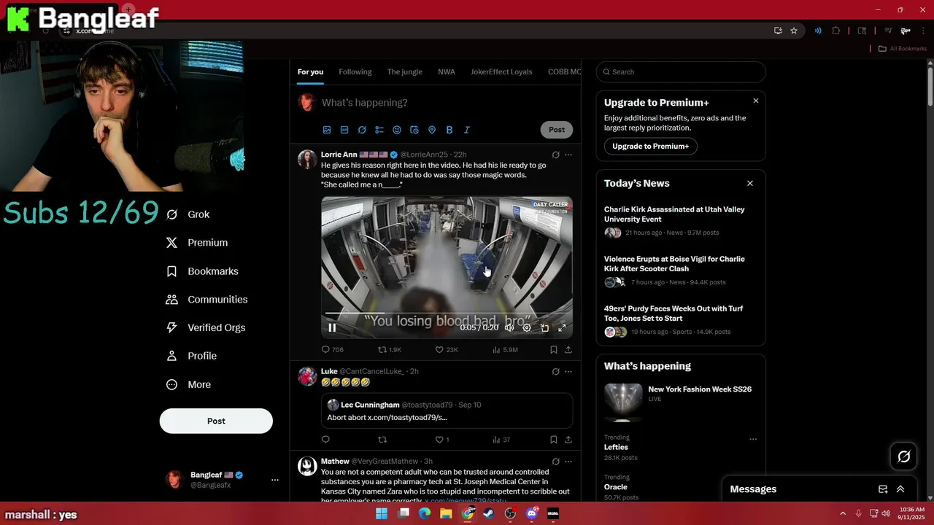The image size is (934, 525).
Task: Toggle picture-in-picture on the video
Action: 544,328
